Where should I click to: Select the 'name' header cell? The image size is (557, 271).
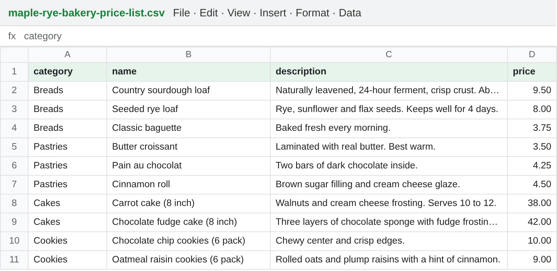[189, 72]
